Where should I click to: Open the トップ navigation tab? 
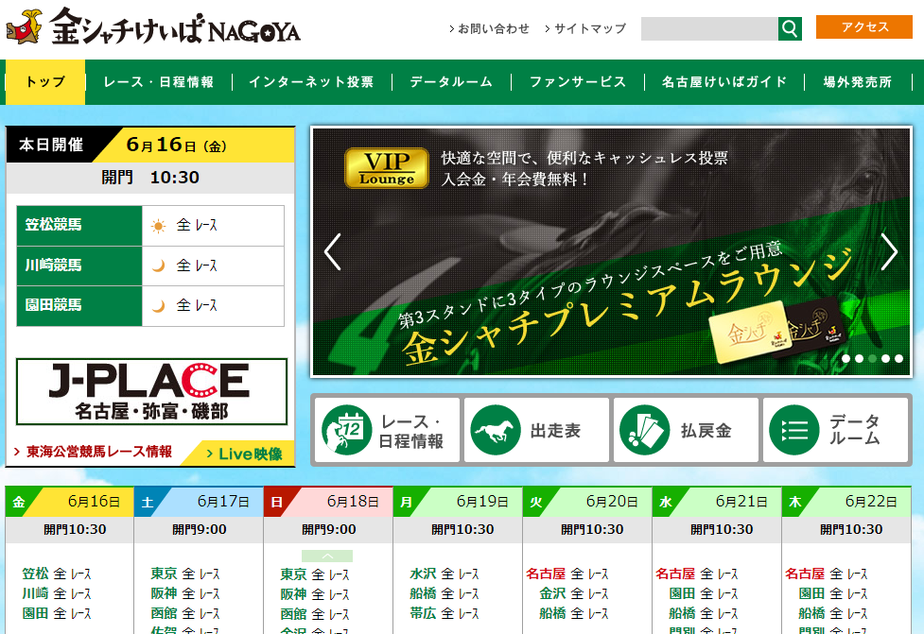pos(45,82)
